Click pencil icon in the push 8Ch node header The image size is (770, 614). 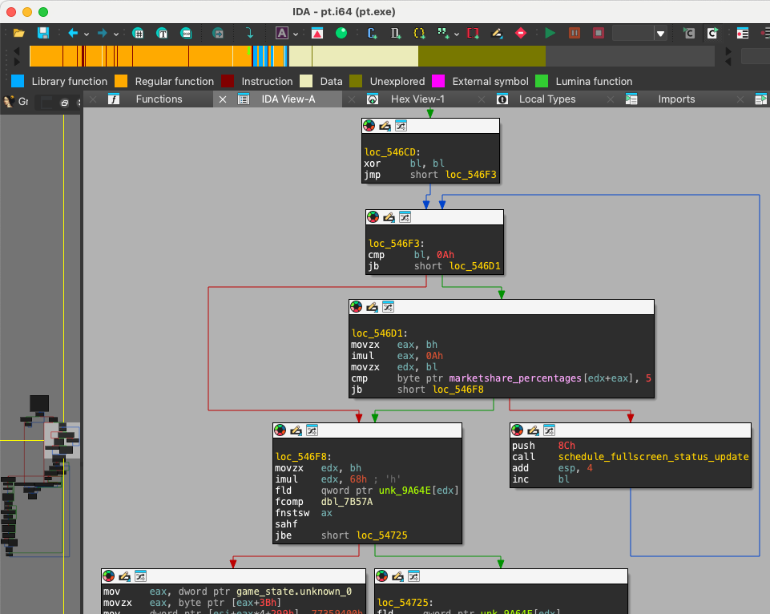tap(534, 430)
